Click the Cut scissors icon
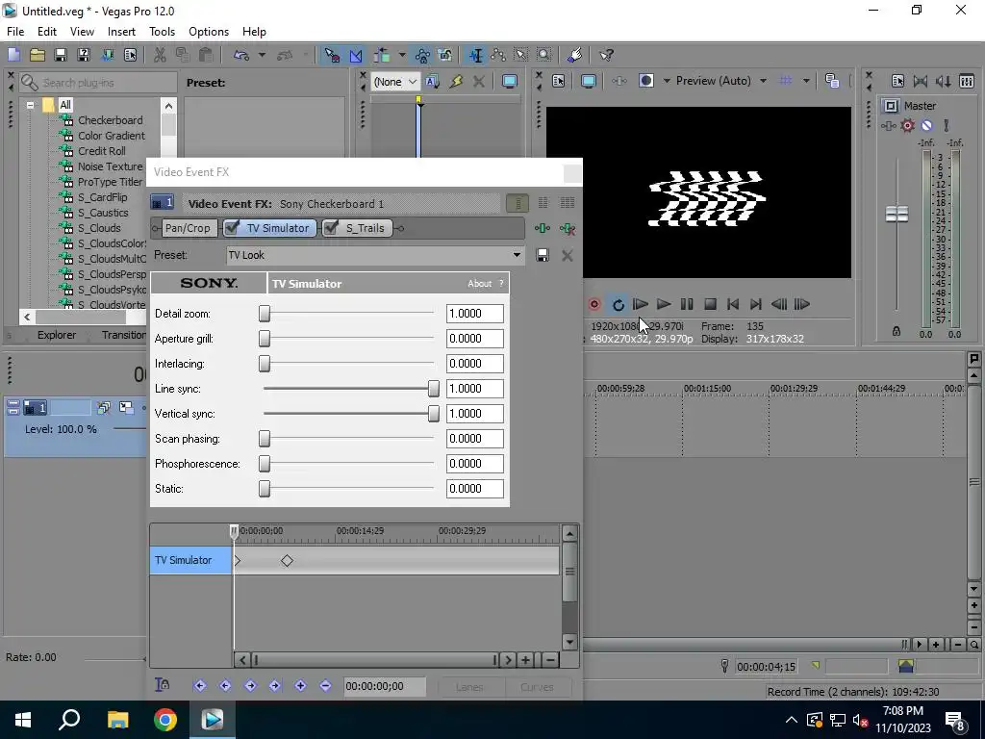The image size is (985, 739). click(160, 55)
